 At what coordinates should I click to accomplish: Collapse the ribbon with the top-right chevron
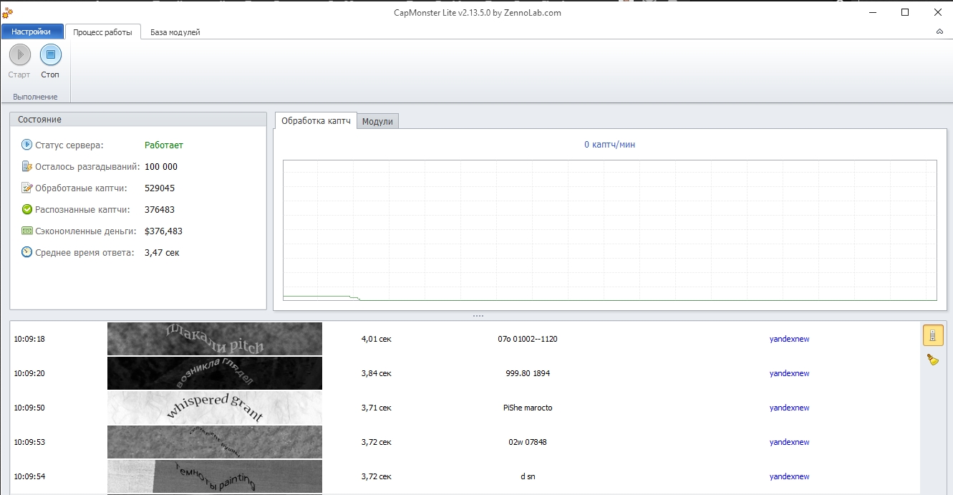939,32
